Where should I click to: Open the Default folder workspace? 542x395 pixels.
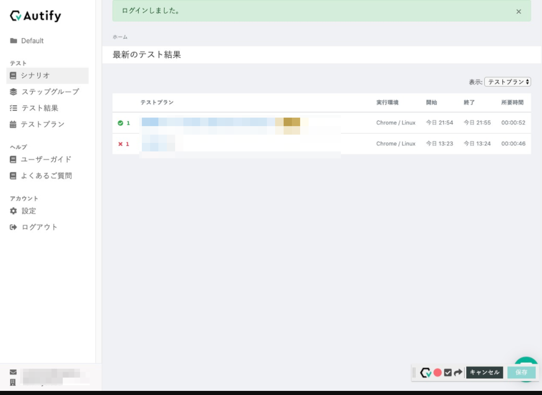[27, 41]
